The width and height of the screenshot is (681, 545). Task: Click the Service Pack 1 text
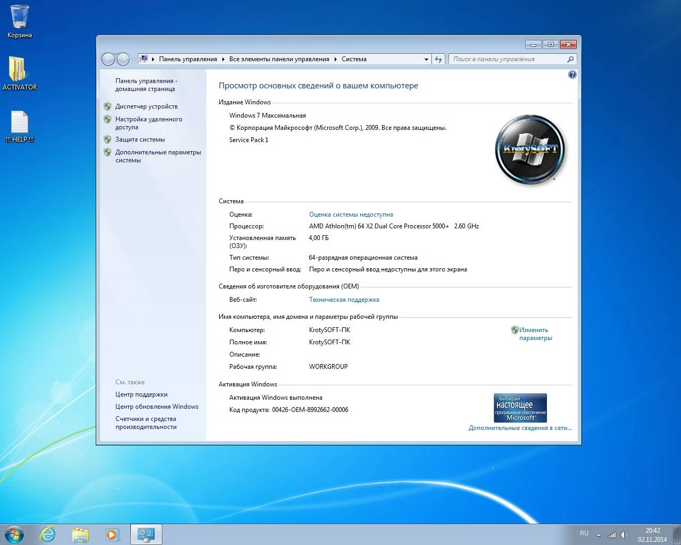(x=249, y=140)
